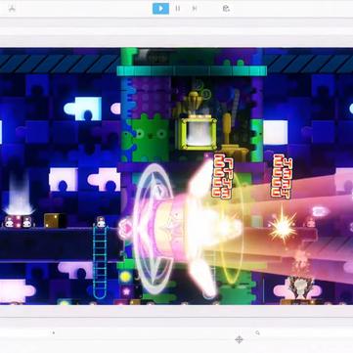Click the Step forward button
353x353 pixels.
pyautogui.click(x=195, y=9)
